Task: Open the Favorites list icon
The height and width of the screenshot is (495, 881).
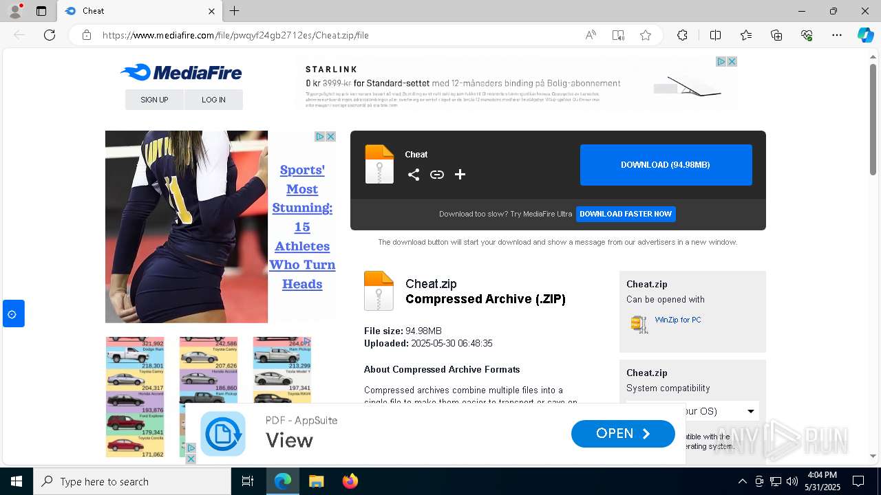Action: point(746,35)
